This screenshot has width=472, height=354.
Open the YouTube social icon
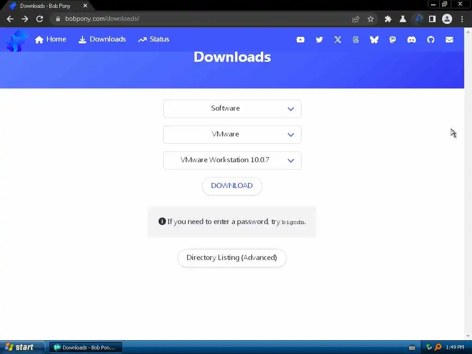click(300, 40)
